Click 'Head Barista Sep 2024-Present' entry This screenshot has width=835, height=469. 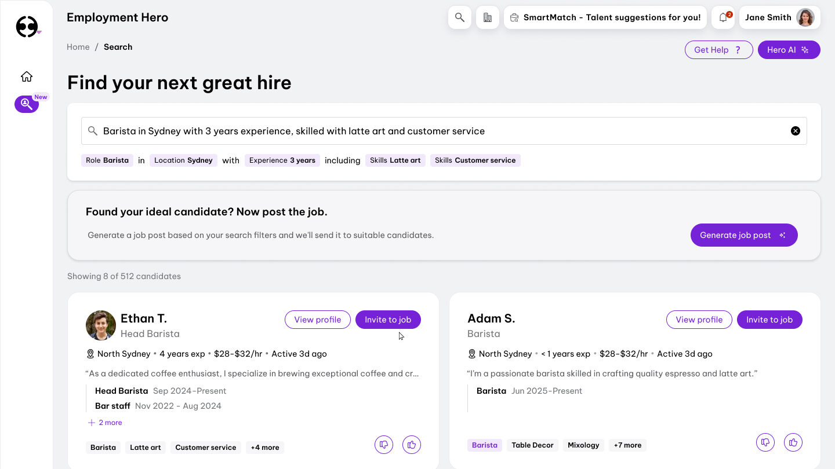(161, 391)
